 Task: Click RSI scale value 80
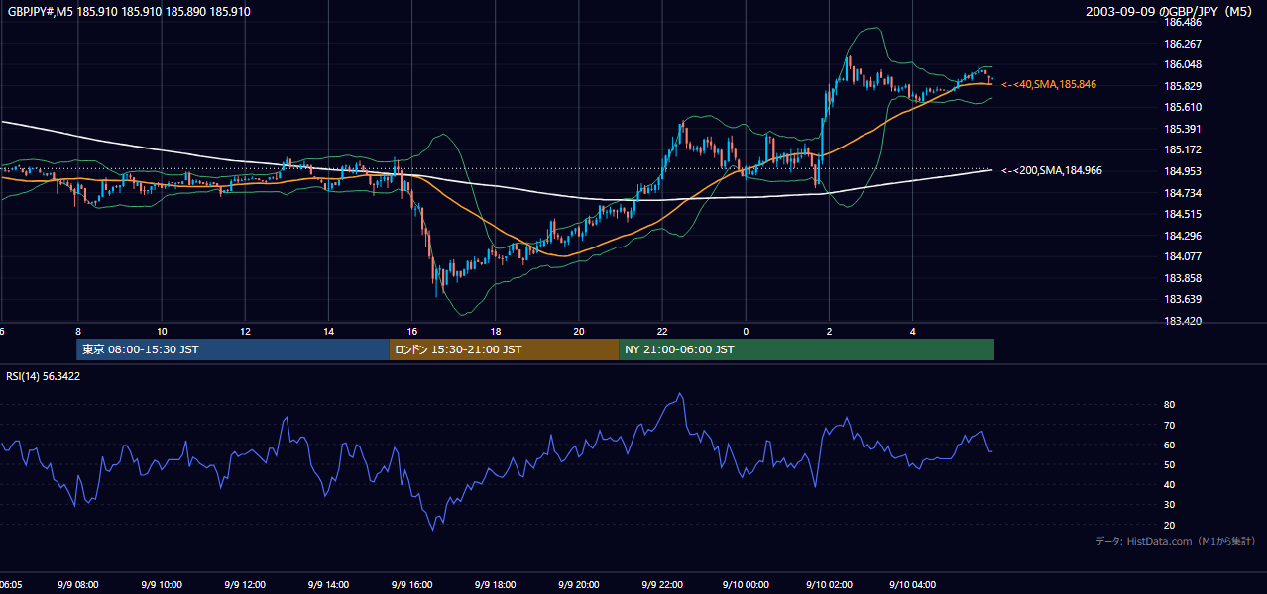(x=1169, y=405)
